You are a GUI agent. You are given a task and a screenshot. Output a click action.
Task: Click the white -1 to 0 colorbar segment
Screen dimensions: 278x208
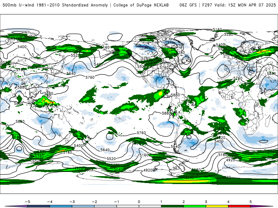point(128,206)
